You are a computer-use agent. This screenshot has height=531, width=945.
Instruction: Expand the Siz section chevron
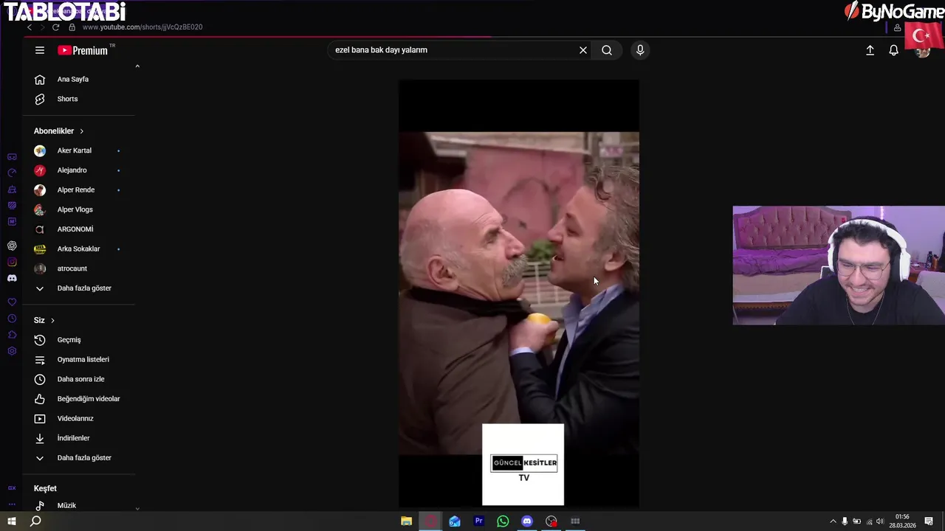(52, 320)
